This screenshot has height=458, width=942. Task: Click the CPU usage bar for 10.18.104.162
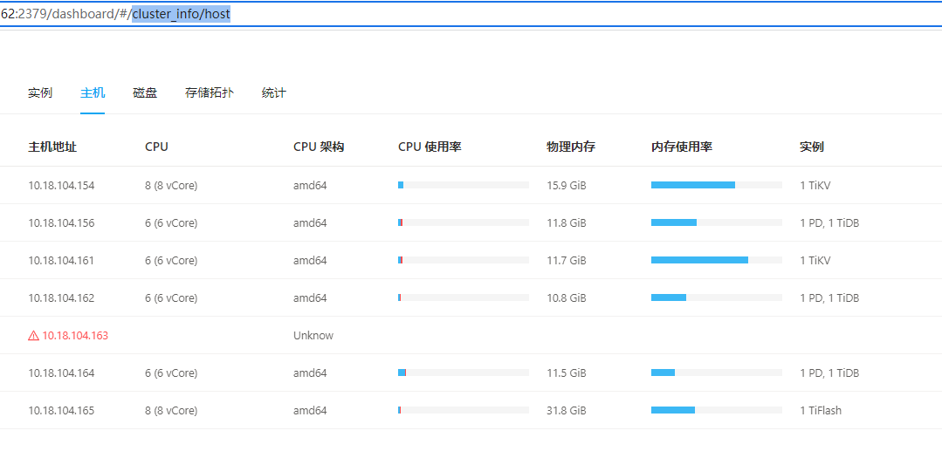point(464,297)
